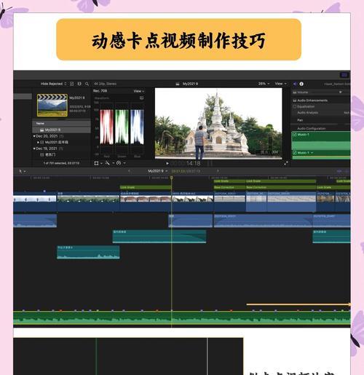The width and height of the screenshot is (364, 375).
Task: Click event icon beside 老东门
Action: (42, 154)
